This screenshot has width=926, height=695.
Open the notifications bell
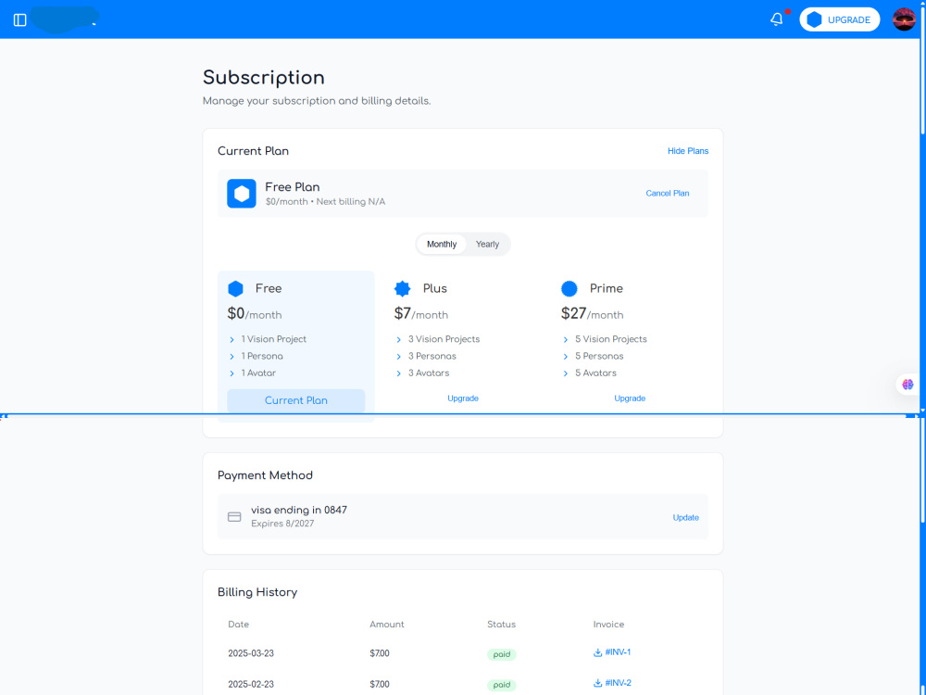click(777, 19)
